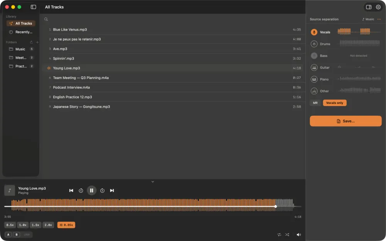This screenshot has width=386, height=241.
Task: Click the Piano stem icon
Action: tap(314, 79)
